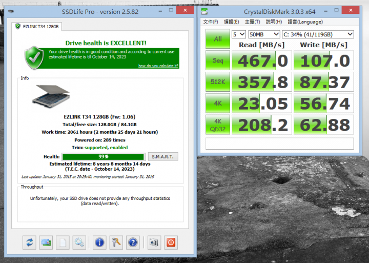The height and width of the screenshot is (263, 369).
Task: Start the 512K benchmark test
Action: click(x=218, y=82)
